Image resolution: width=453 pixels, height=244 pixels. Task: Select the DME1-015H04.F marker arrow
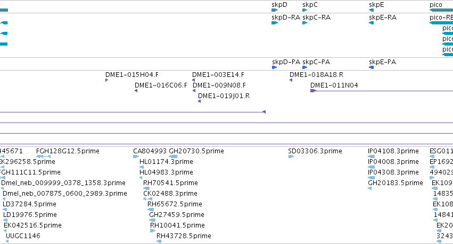click(x=106, y=80)
